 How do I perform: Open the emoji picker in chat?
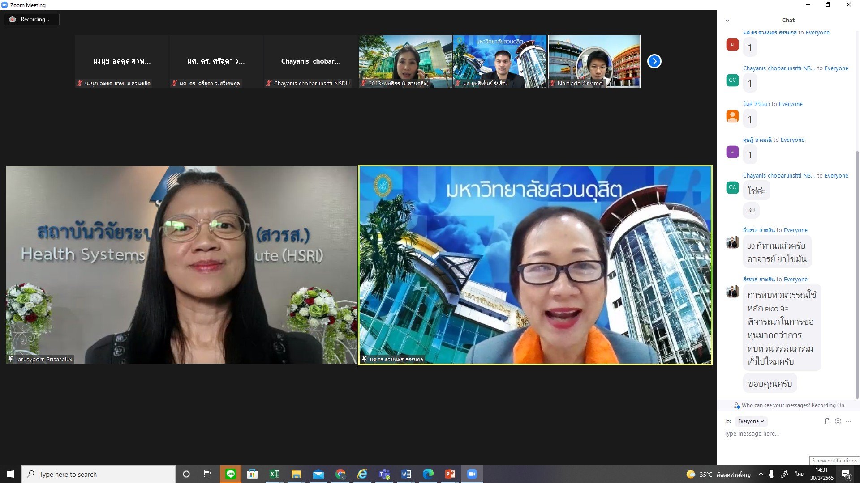[838, 421]
